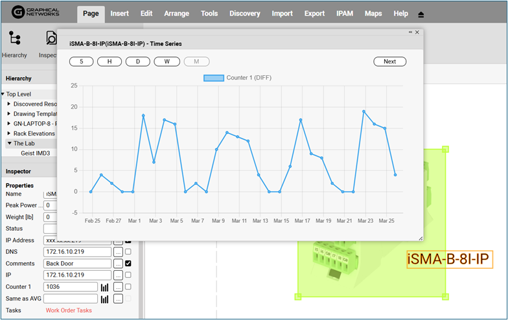Screen dimensions: 508x320
Task: Expand the Discovered Resources tree node
Action: click(9, 104)
